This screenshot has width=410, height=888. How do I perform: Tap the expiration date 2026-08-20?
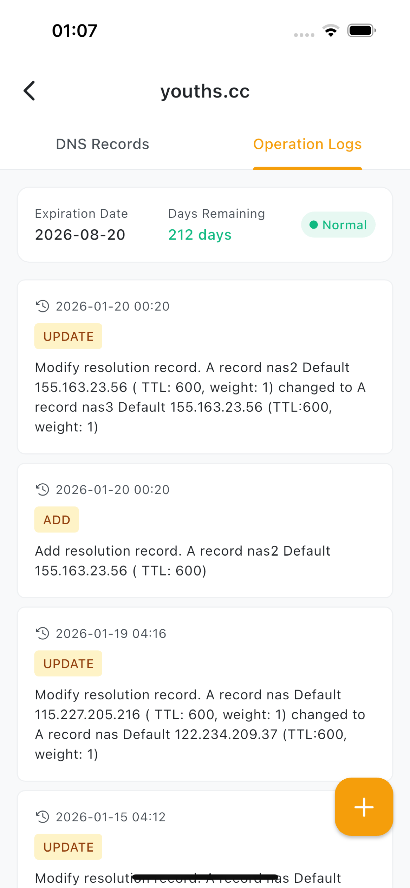pos(80,235)
